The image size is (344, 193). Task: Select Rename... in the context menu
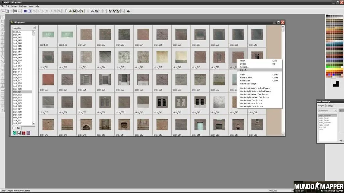pyautogui.click(x=244, y=67)
